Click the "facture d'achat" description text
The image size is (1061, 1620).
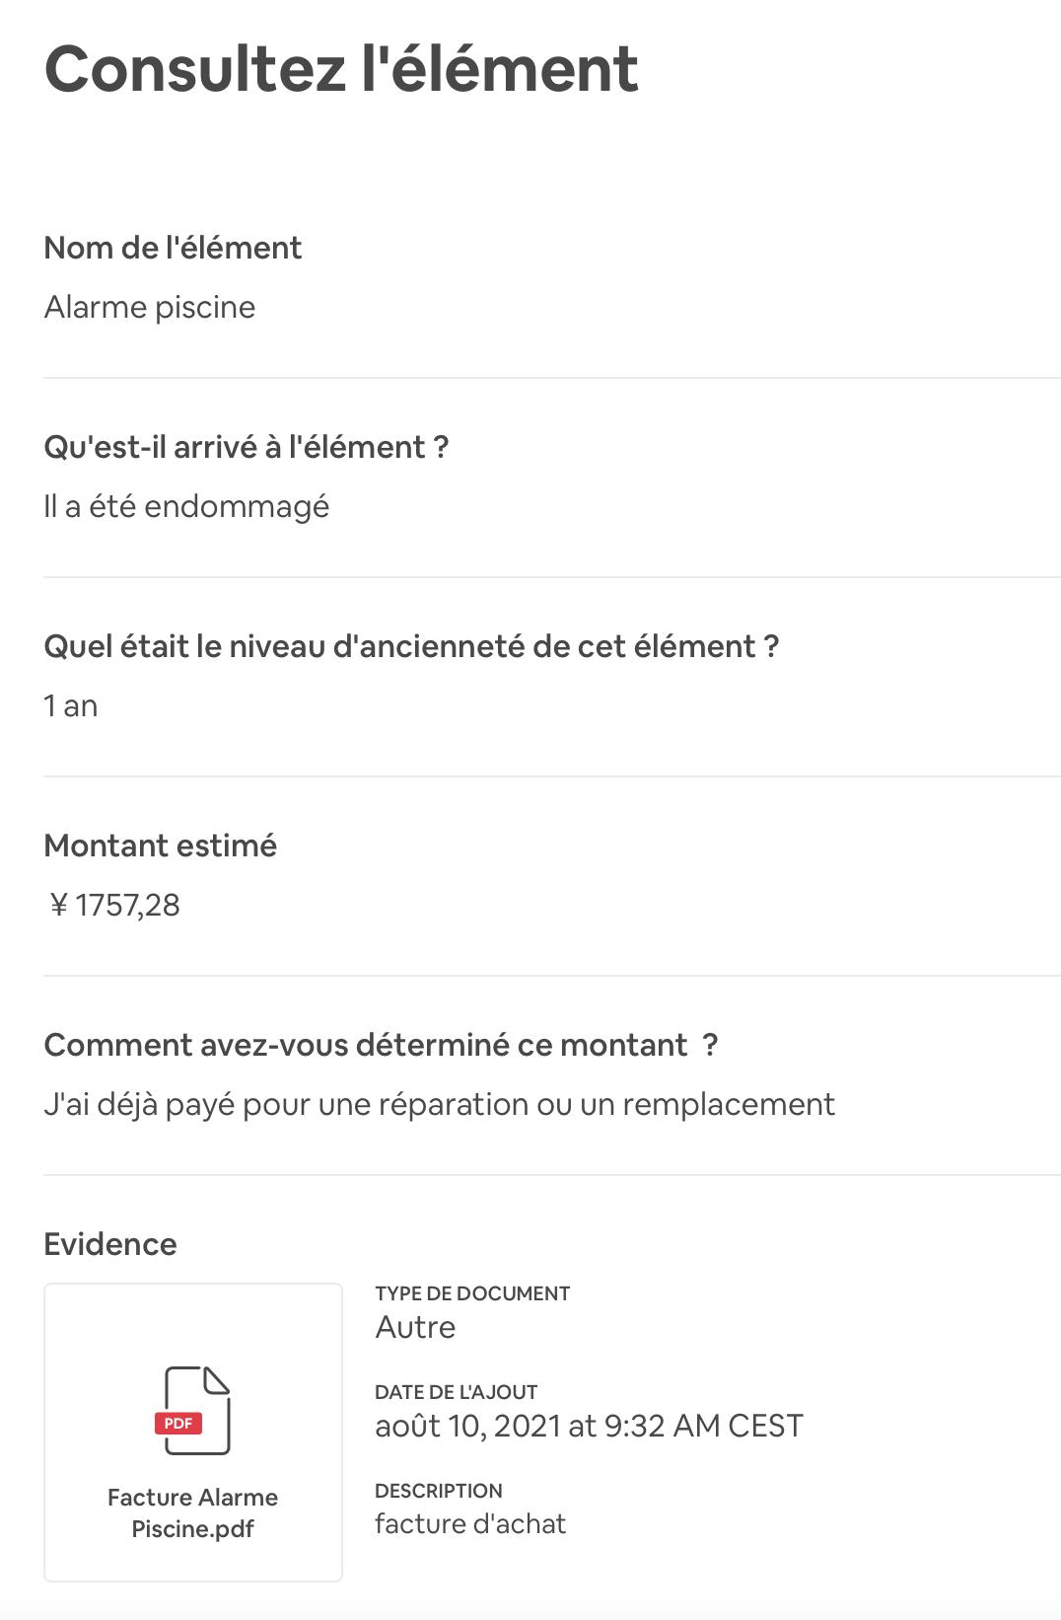469,1524
